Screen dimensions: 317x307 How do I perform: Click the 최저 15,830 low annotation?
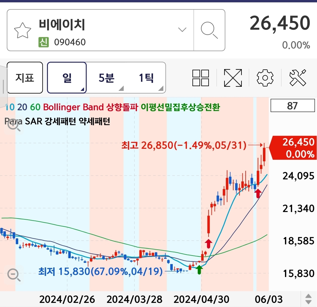(100, 271)
